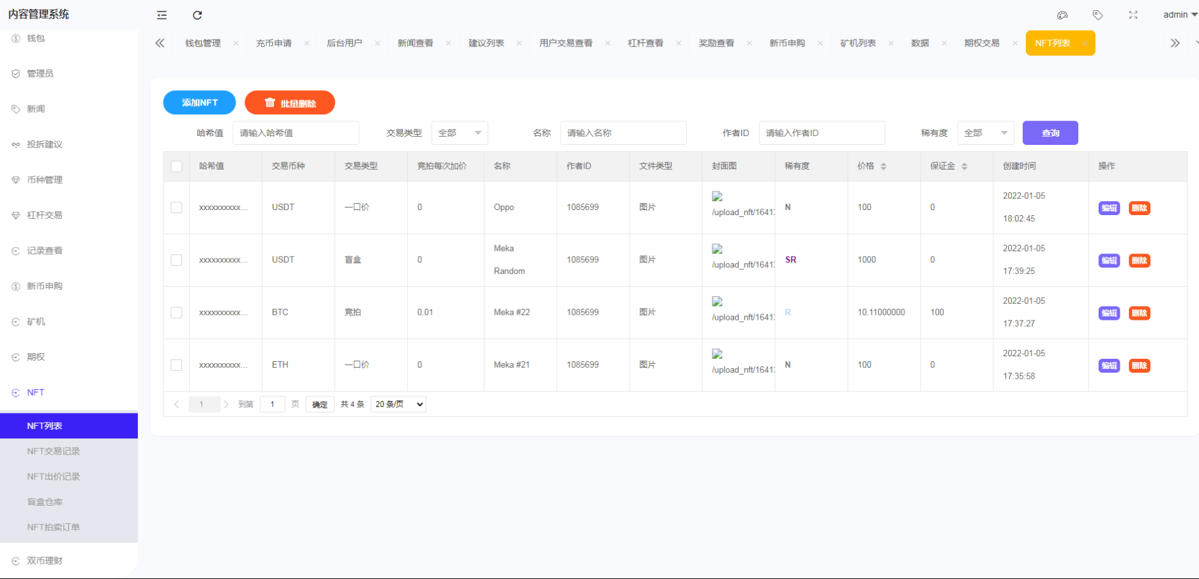This screenshot has height=579, width=1199.
Task: Check the Oppo row checkbox
Action: [x=176, y=207]
